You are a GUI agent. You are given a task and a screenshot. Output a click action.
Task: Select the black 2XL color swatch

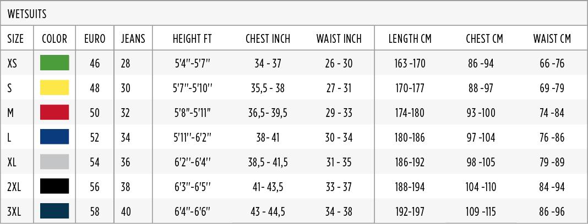click(55, 186)
